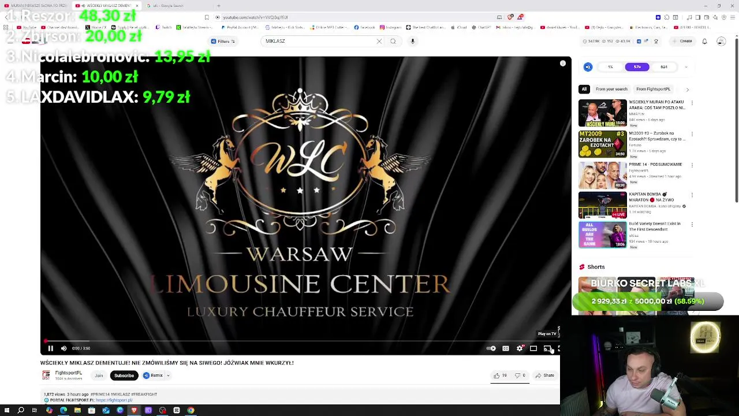Open Chrome from the taskbar
This screenshot has width=739, height=416.
click(x=191, y=410)
